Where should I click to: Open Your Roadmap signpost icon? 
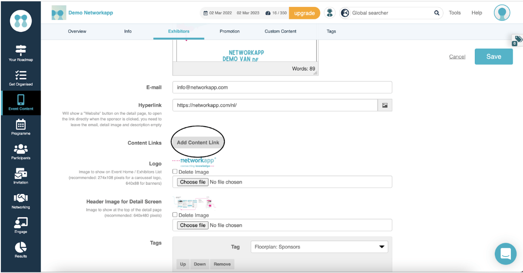[21, 50]
